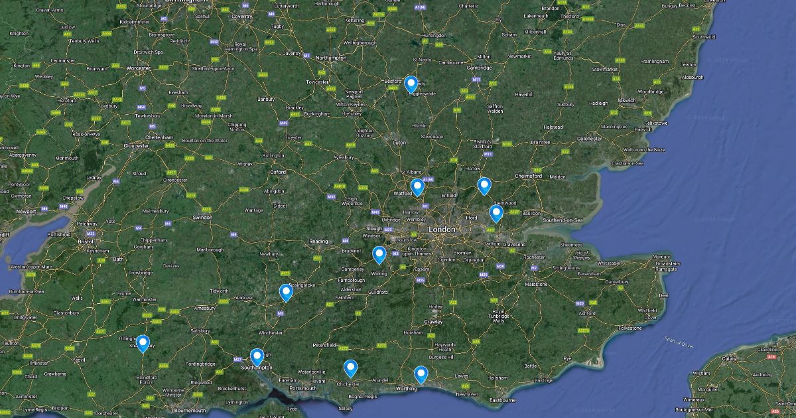
Task: Select the Canterbury place label
Action: coord(617,282)
